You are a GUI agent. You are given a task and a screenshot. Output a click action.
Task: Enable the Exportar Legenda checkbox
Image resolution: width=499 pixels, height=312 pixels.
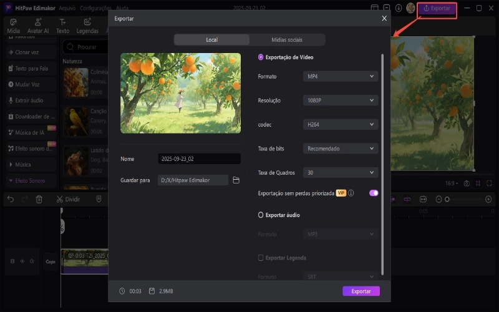coord(261,258)
